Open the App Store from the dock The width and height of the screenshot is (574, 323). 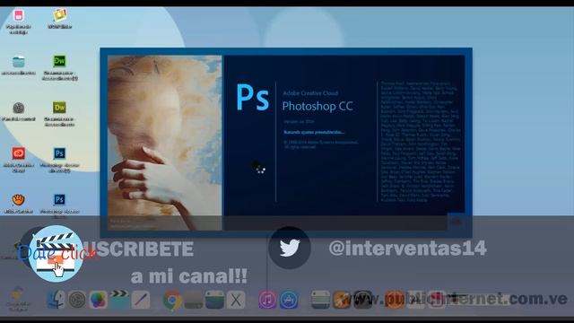tap(289, 301)
